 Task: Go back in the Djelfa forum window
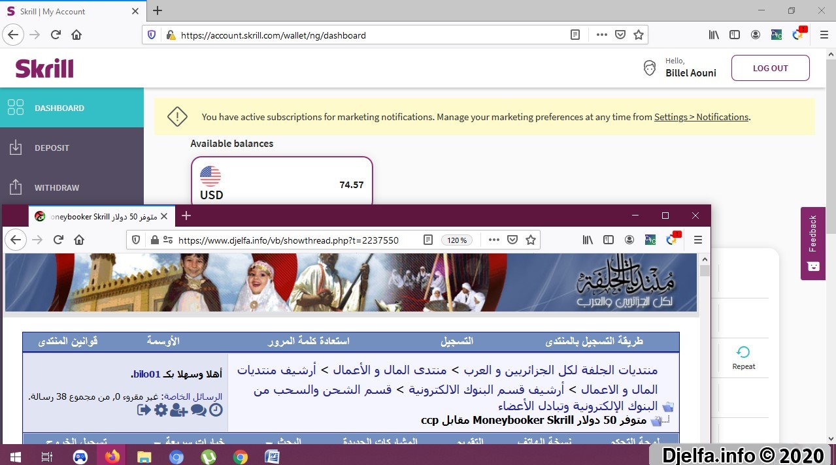16,240
